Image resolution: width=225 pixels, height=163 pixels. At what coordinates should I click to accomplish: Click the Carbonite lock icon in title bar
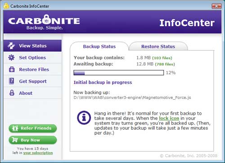pos(6,6)
